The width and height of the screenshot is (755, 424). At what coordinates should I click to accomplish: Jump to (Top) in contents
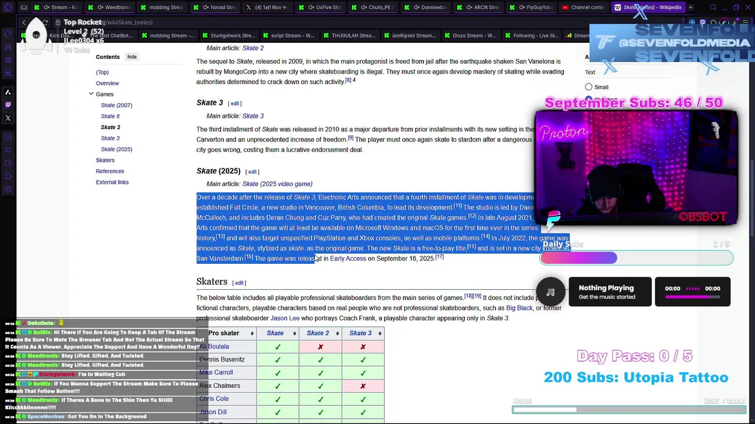pyautogui.click(x=102, y=72)
